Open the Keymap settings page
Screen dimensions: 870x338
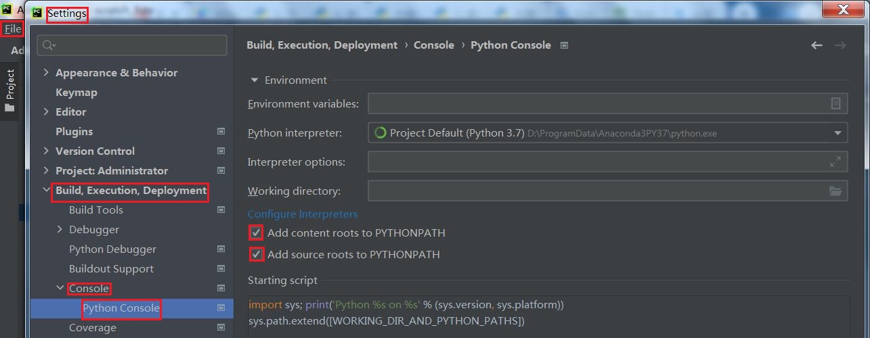pos(76,93)
